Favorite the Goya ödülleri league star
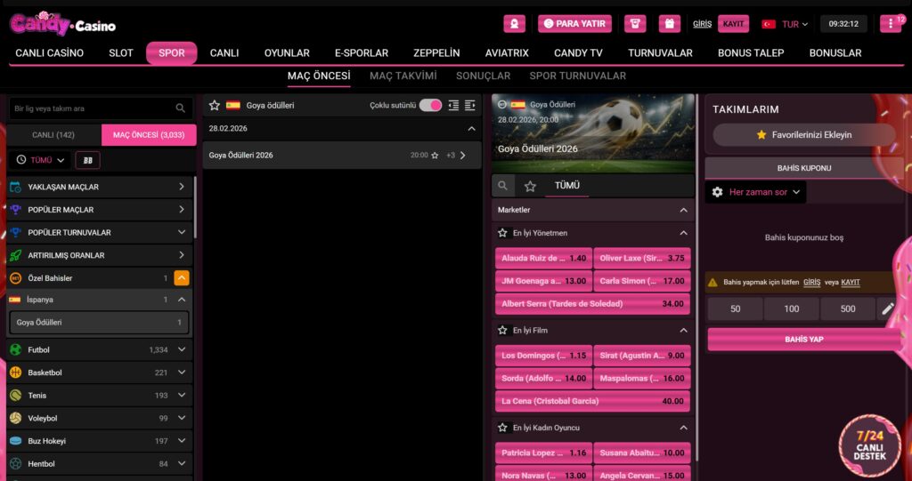The width and height of the screenshot is (912, 481). [215, 105]
